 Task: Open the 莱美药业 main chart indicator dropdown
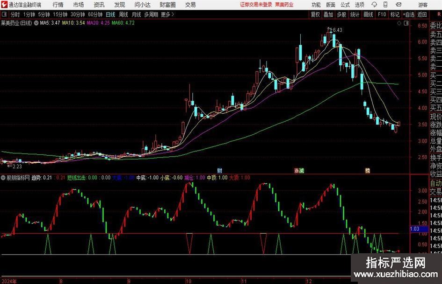(x=36, y=23)
